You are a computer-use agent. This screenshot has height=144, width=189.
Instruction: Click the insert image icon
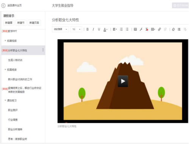point(135,29)
